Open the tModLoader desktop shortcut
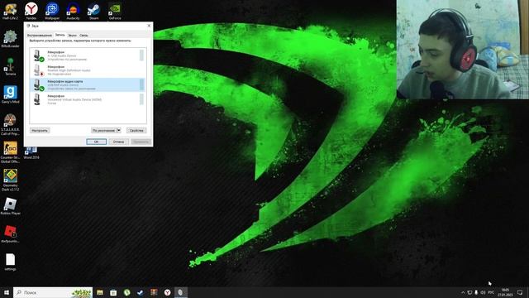This screenshot has height=298, width=529. (10, 39)
